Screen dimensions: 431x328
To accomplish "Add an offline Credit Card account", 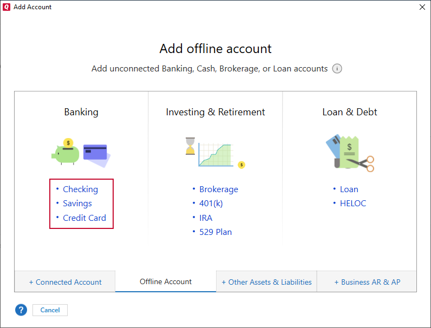I will 84,218.
